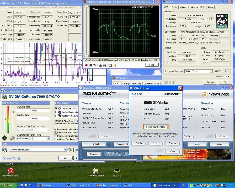
Task: Uncheck Deaktiviere Fliesskomma checkbox
Action: click(x=56, y=132)
